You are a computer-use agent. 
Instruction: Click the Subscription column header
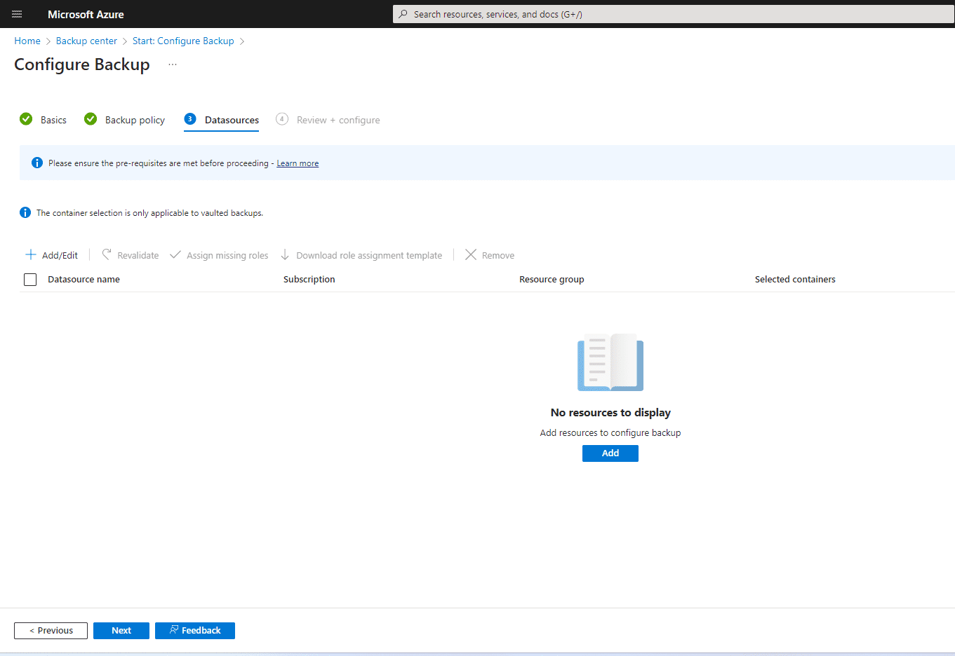309,279
